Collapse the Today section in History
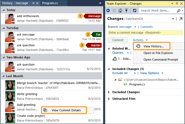Image resolution: width=185 pixels, height=124 pixels. coord(3,10)
